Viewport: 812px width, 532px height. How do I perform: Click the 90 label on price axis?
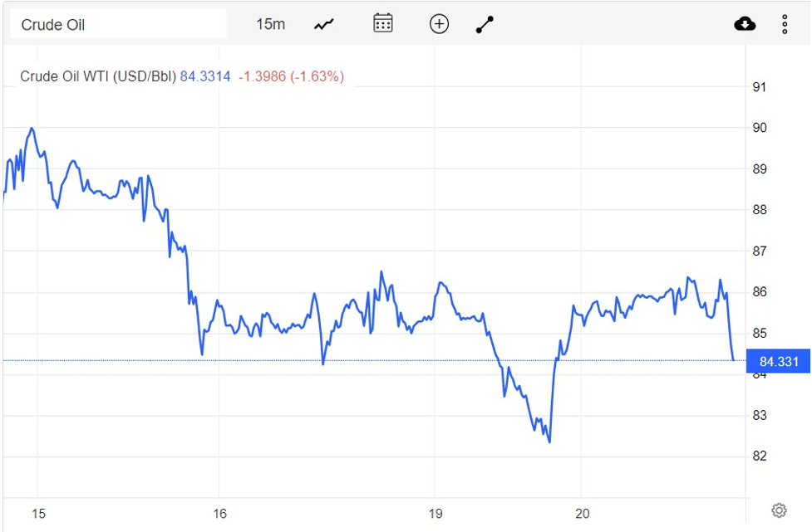(760, 128)
